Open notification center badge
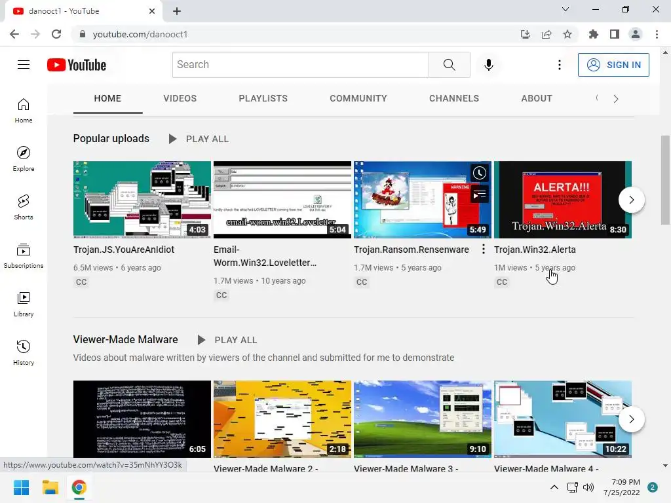 [653, 487]
